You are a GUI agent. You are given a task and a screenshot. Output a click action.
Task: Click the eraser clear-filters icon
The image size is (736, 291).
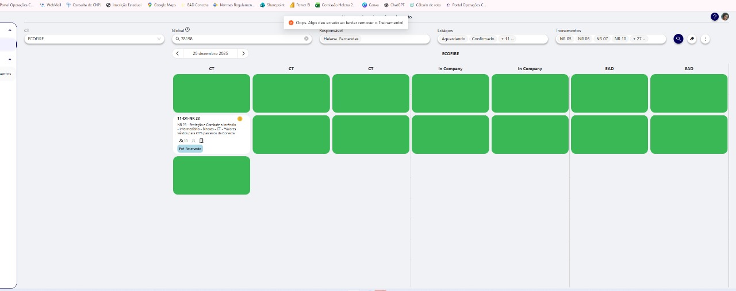click(x=692, y=39)
